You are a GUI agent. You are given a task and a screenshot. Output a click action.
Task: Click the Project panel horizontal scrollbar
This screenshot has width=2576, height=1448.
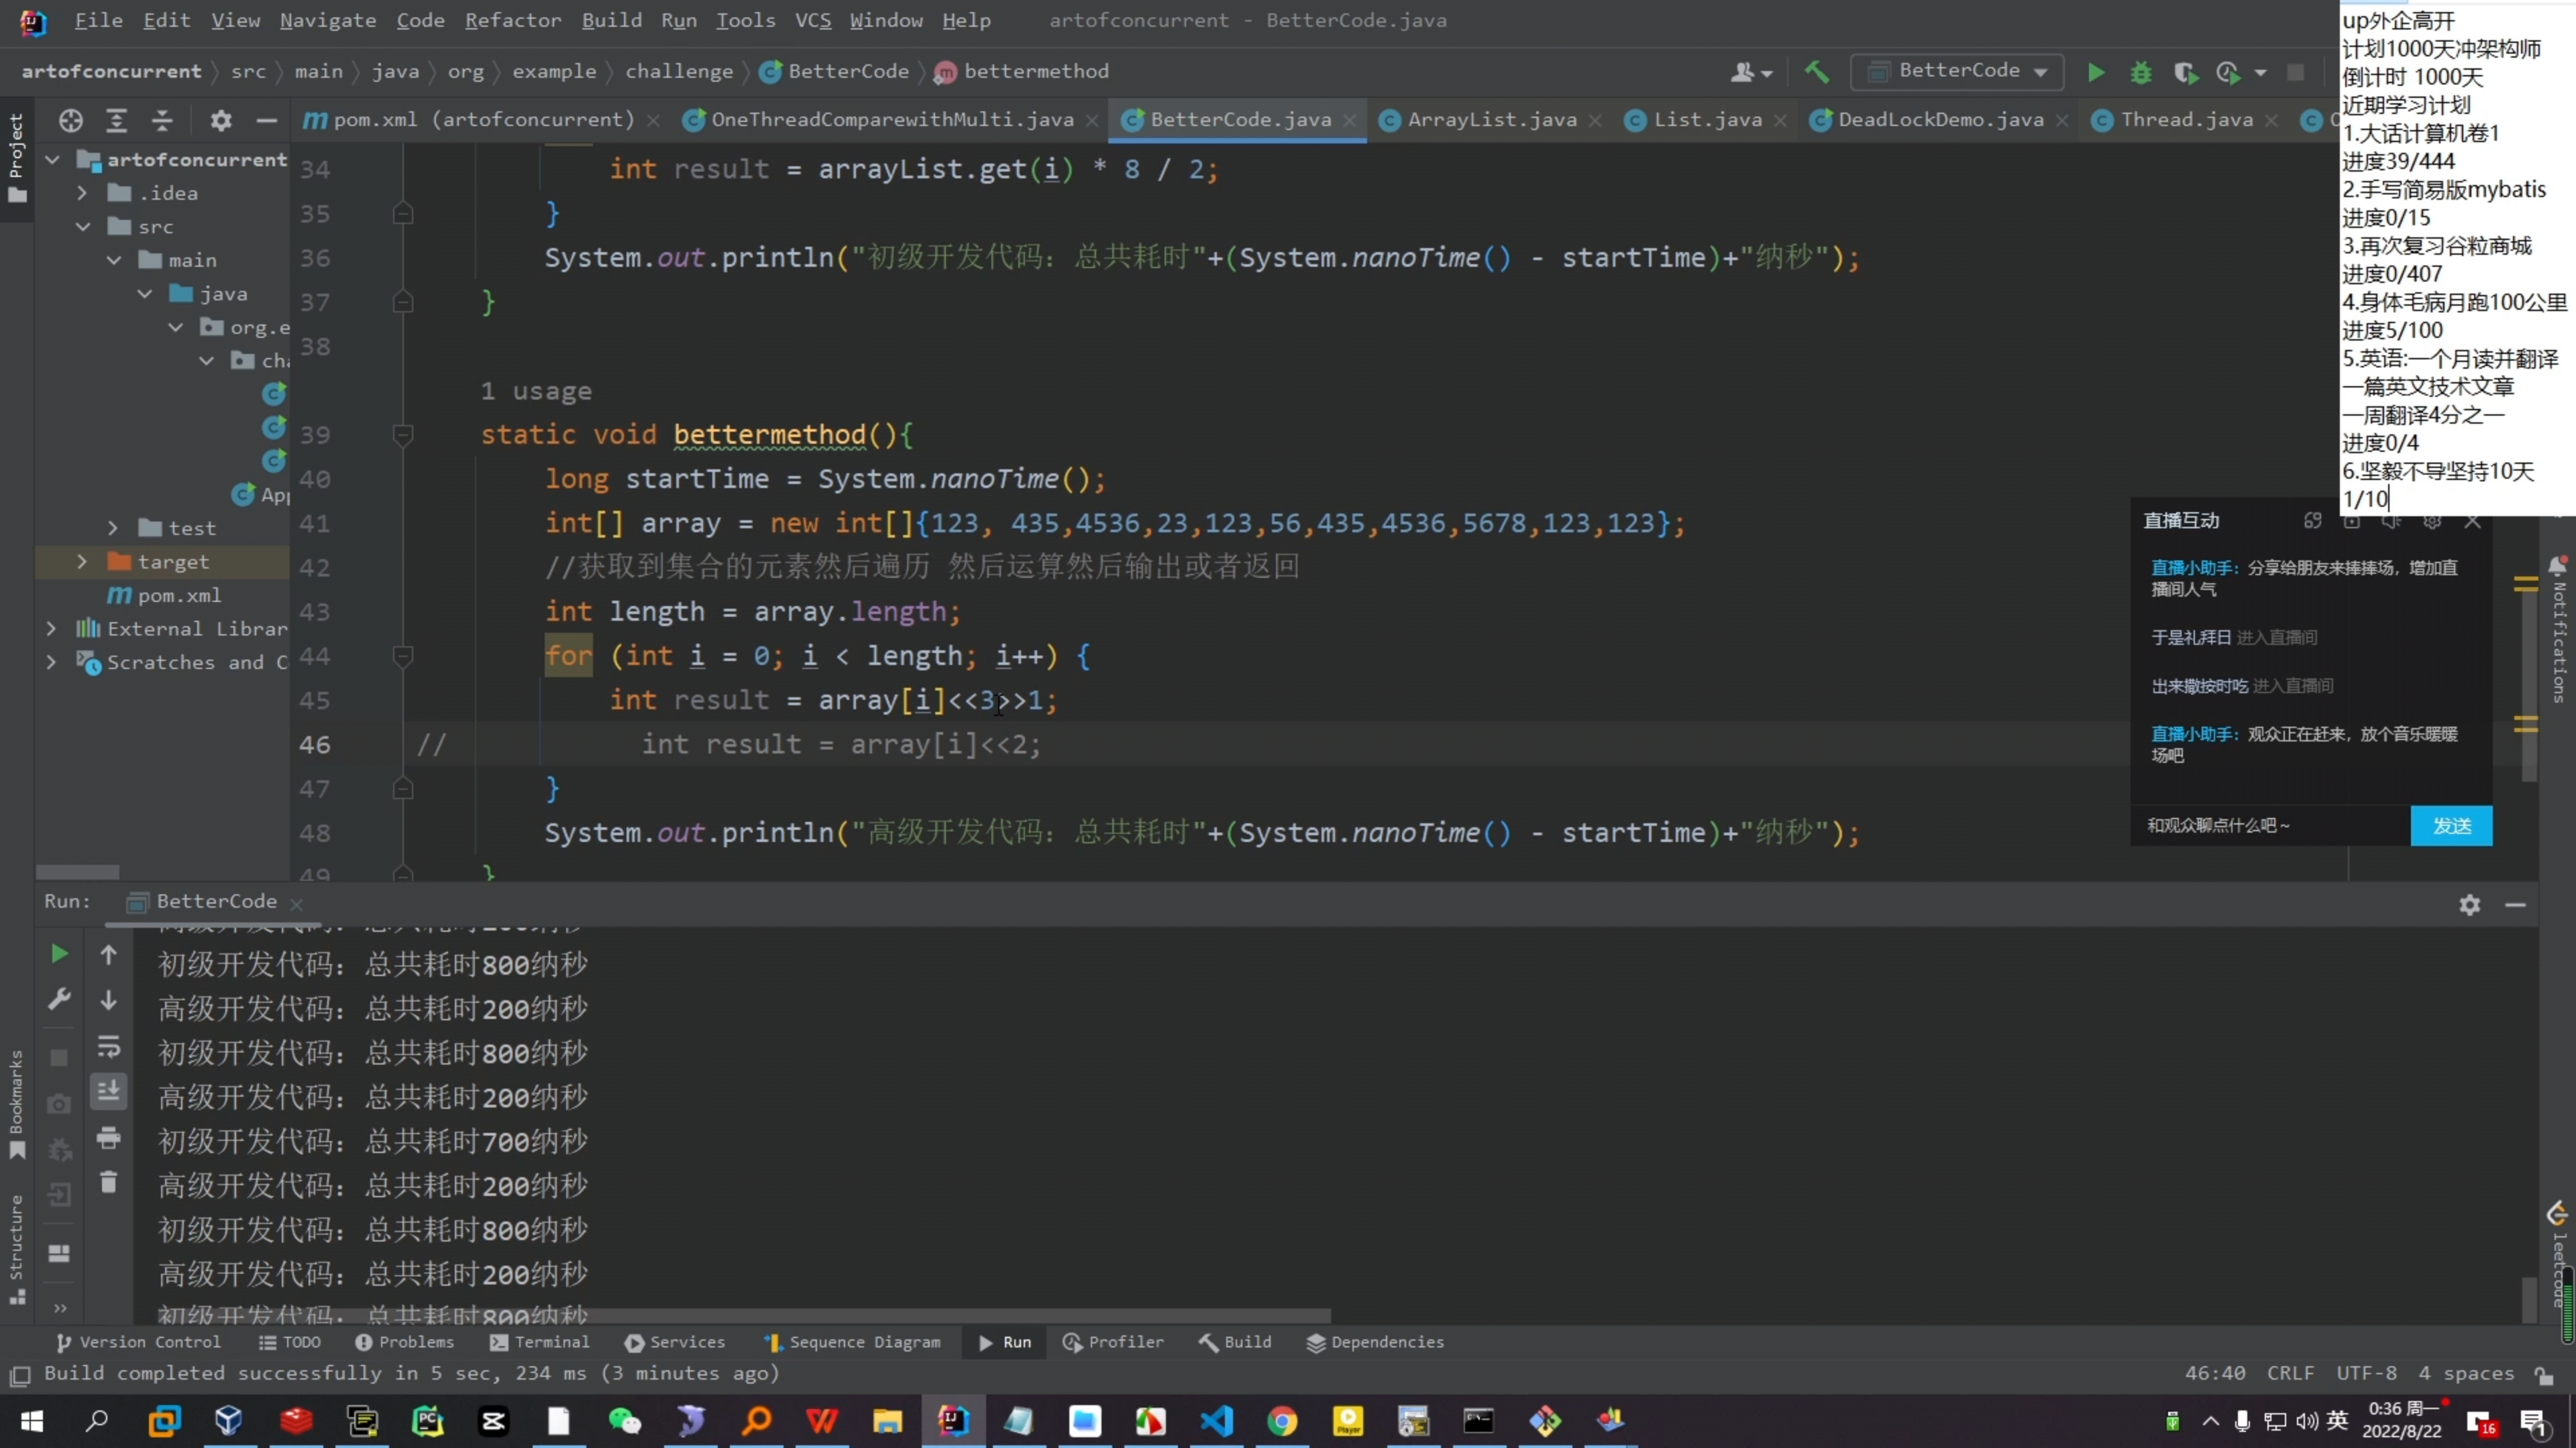pos(78,871)
